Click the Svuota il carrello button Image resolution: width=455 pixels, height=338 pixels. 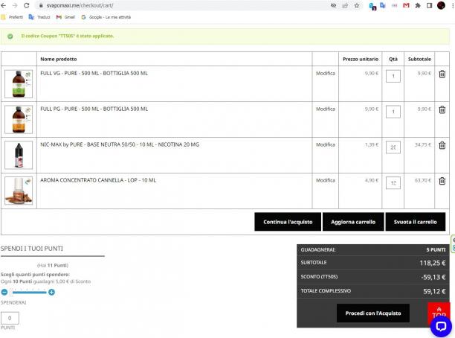tap(416, 222)
